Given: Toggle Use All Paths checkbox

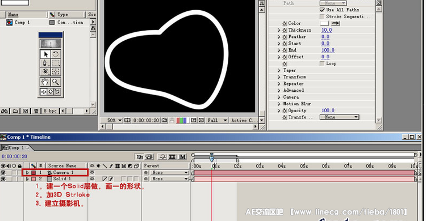Looking at the screenshot, I should click(322, 10).
